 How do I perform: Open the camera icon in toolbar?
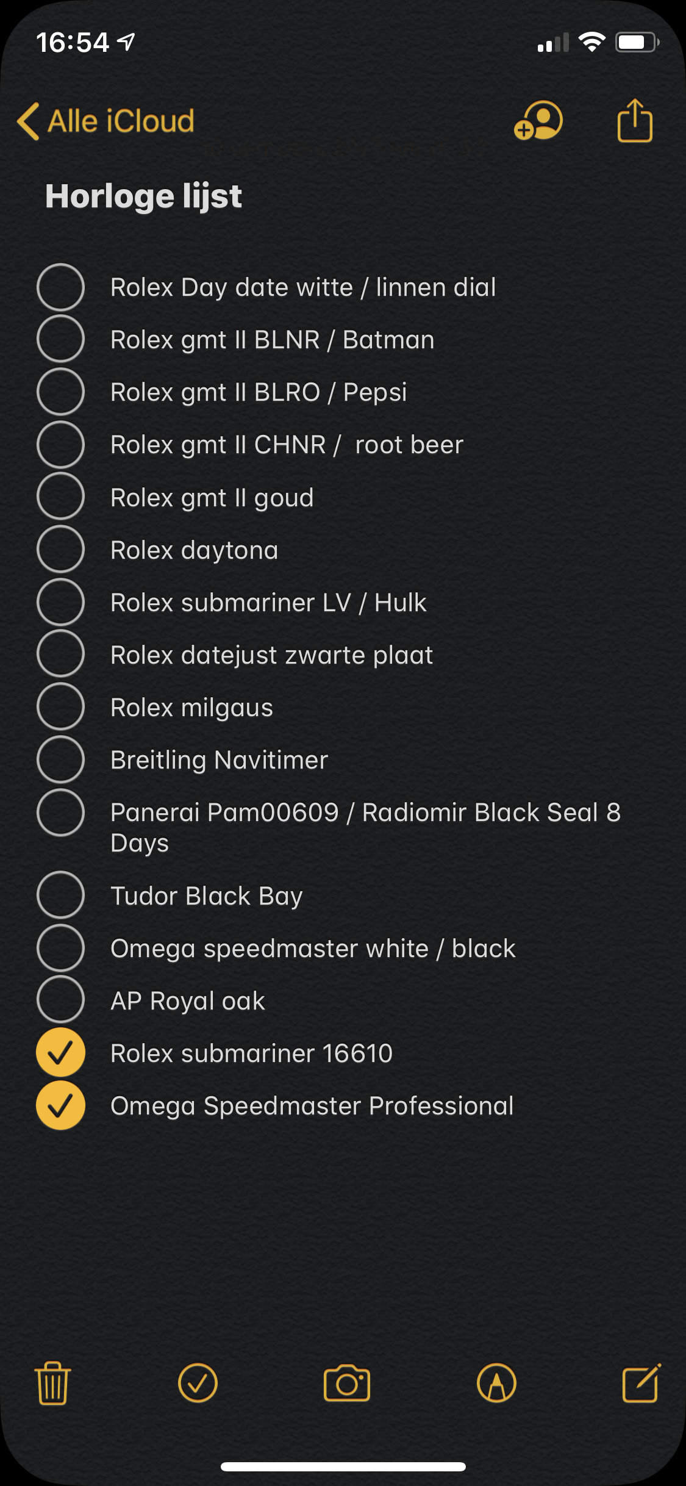(x=346, y=1383)
